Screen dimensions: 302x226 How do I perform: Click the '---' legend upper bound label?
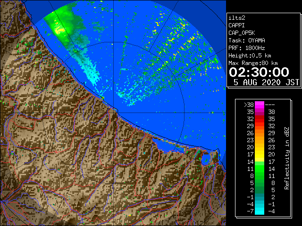(x=270, y=105)
